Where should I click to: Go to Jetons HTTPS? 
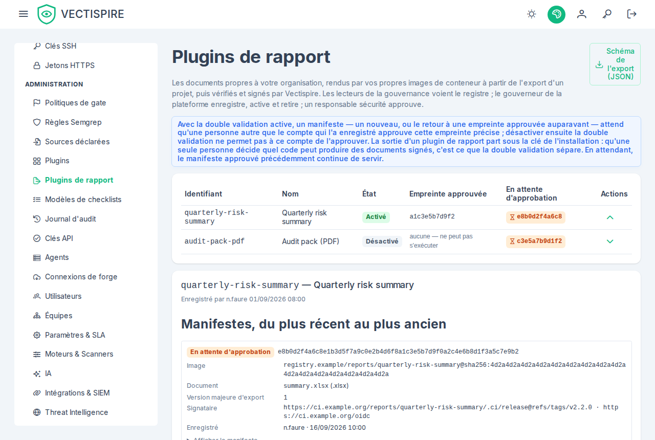click(70, 65)
